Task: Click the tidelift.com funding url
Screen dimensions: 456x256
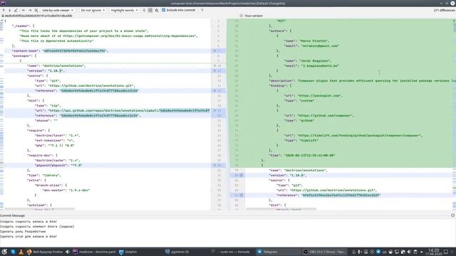Action: [x=358, y=136]
